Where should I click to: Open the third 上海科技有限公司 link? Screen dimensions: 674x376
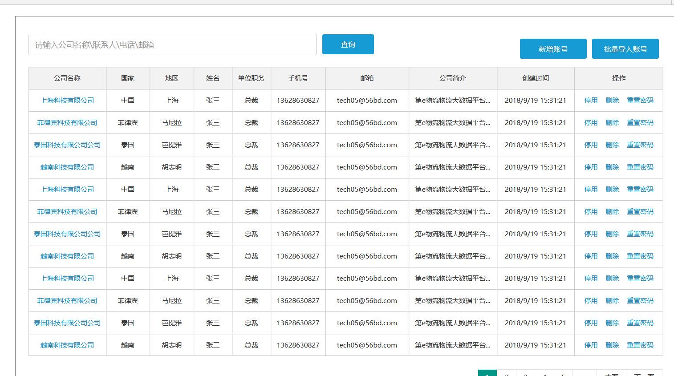click(x=67, y=279)
